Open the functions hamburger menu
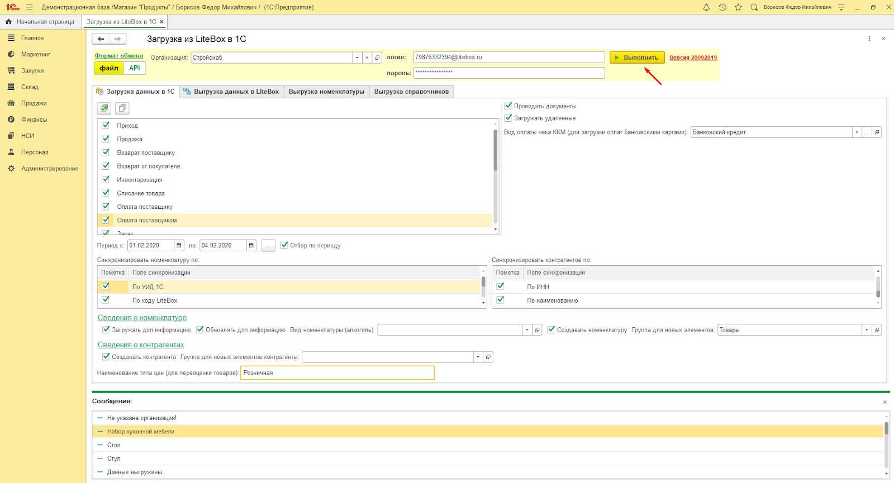The image size is (894, 483). pyautogui.click(x=29, y=7)
